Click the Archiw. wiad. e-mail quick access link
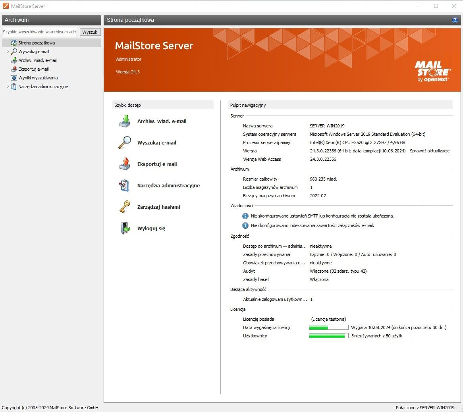Image resolution: width=463 pixels, height=412 pixels. (x=162, y=121)
